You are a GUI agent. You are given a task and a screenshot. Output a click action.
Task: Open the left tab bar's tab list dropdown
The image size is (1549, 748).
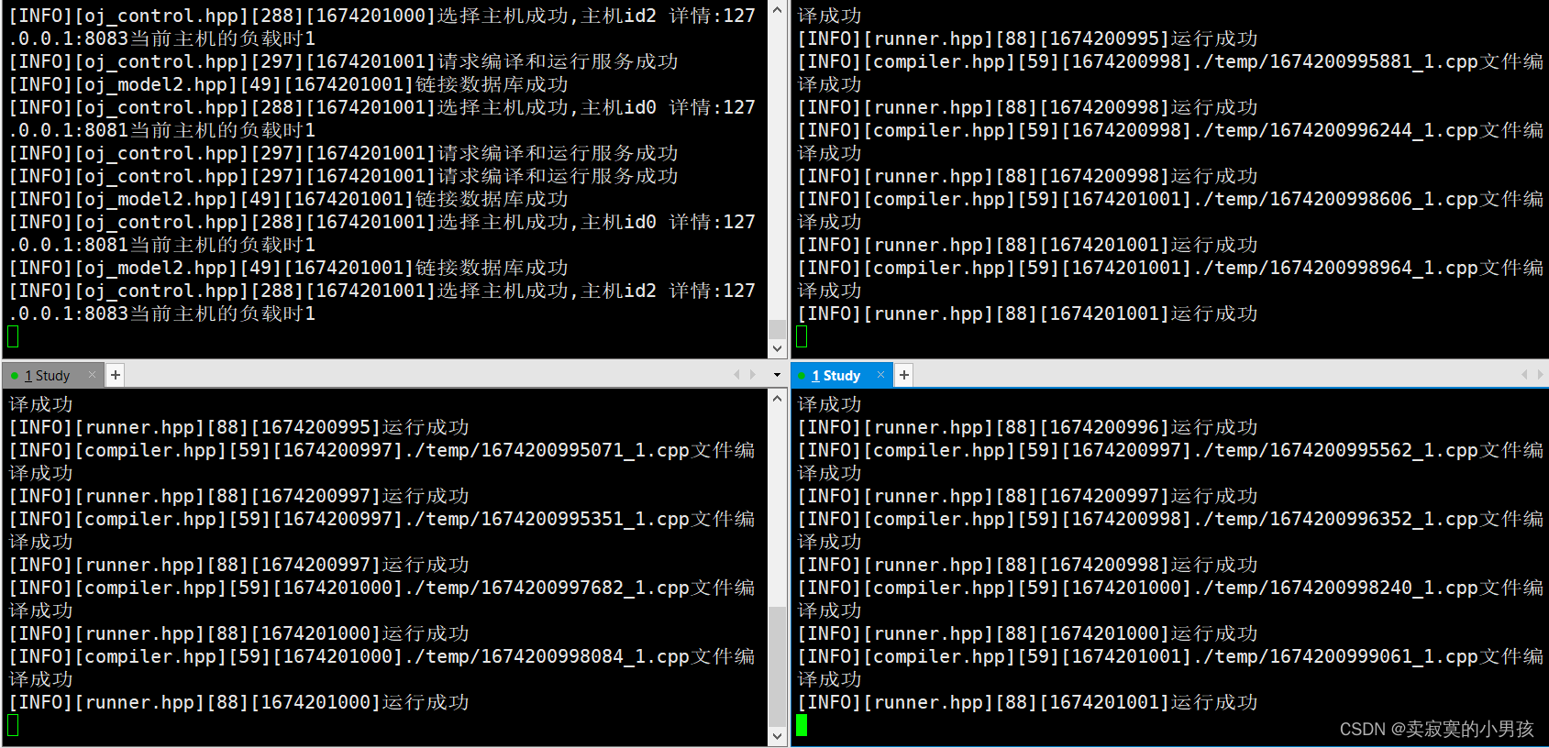tap(777, 375)
